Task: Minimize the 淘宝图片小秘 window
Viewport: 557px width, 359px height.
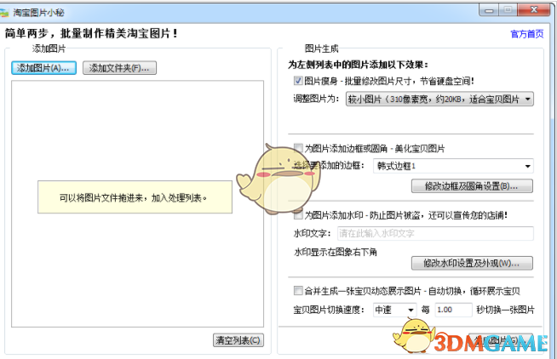Action: (490, 9)
